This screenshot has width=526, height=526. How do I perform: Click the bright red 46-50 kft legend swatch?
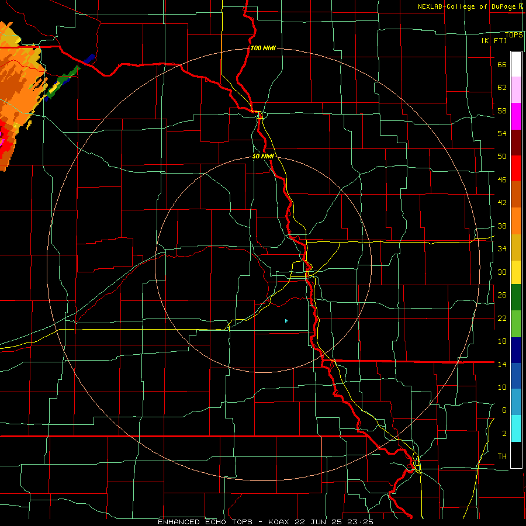click(x=516, y=168)
